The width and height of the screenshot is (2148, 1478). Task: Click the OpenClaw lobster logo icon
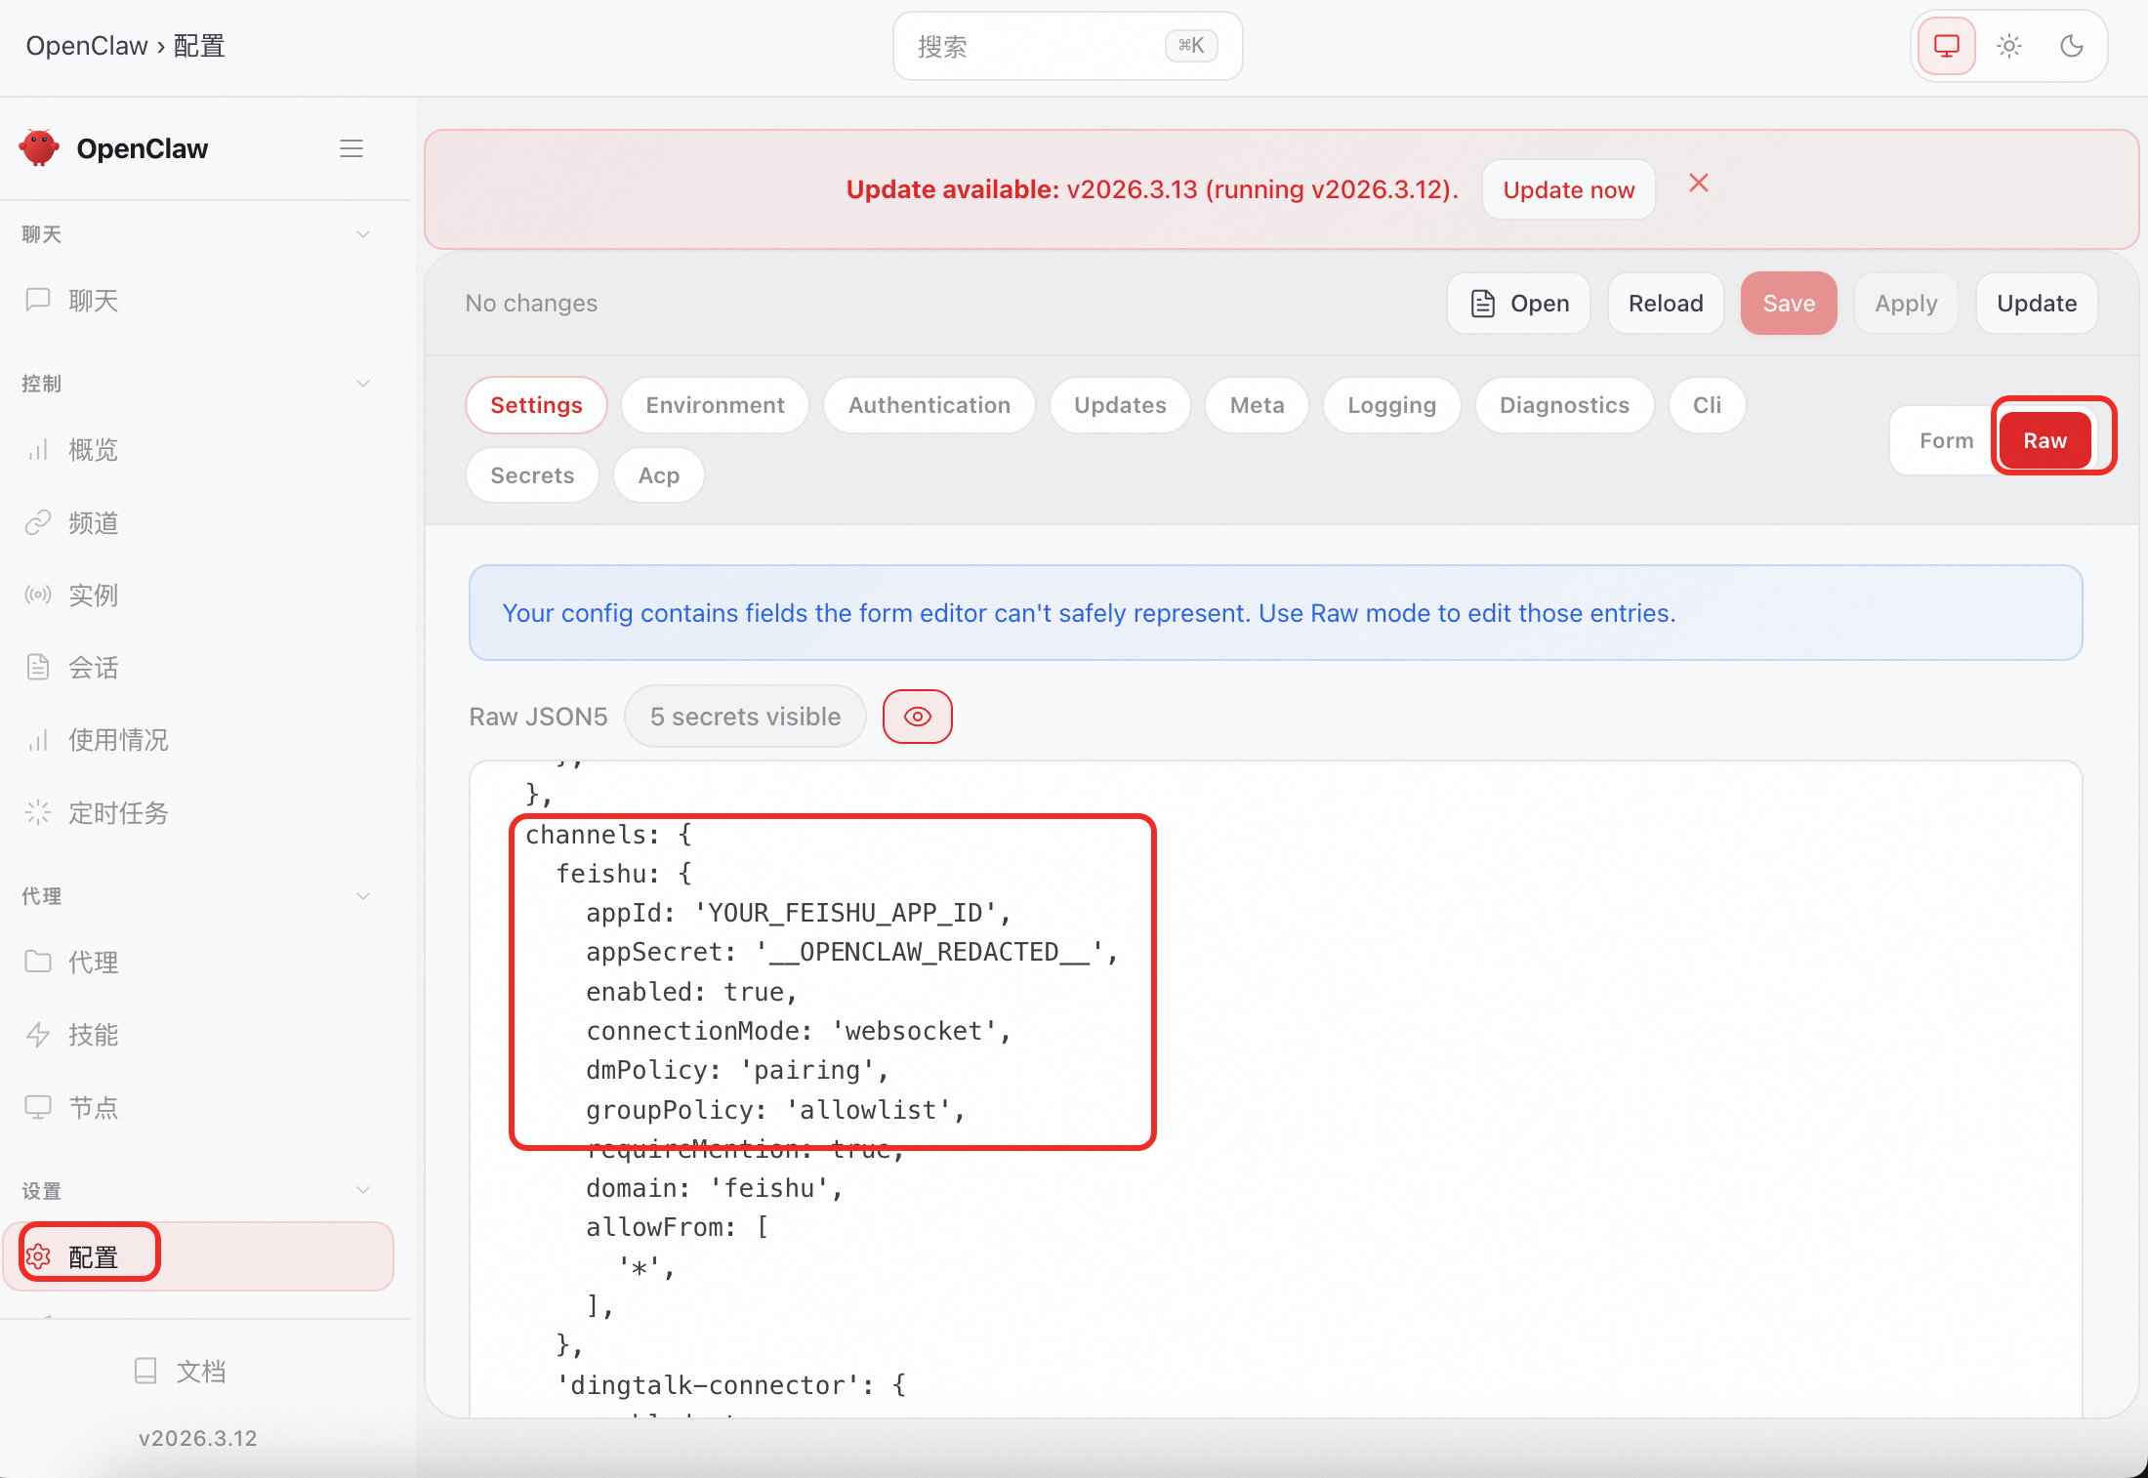[39, 148]
